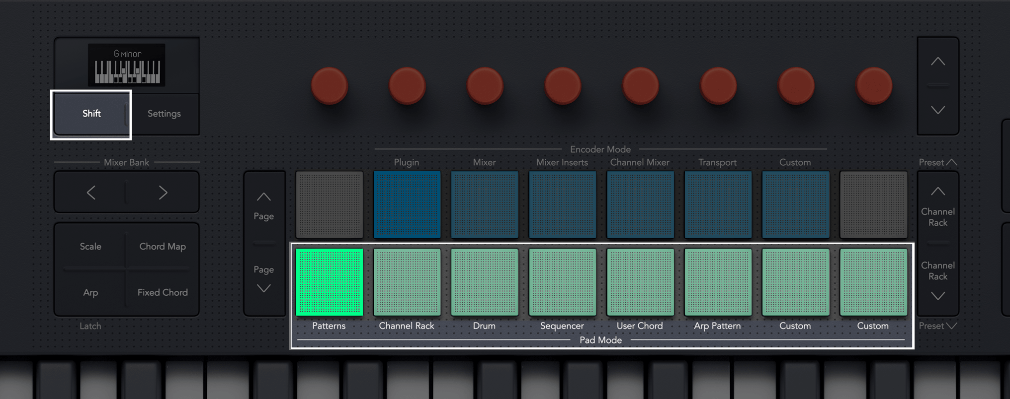The image size is (1010, 399).
Task: Tap the Channel Mixer encoder mode pad
Action: click(x=640, y=204)
